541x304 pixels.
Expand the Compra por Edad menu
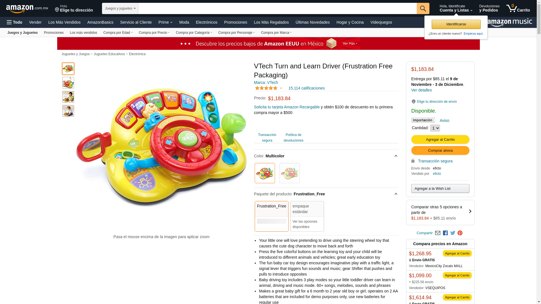pyautogui.click(x=118, y=33)
